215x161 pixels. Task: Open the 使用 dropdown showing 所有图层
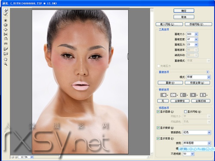[x=197, y=143]
